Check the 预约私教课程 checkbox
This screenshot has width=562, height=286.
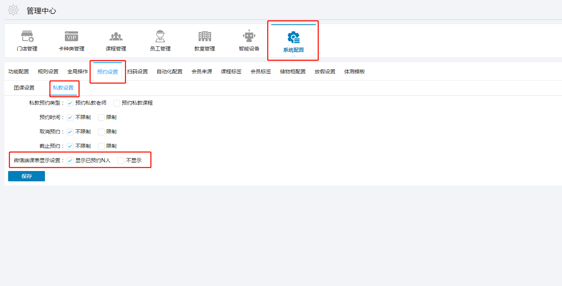[117, 103]
